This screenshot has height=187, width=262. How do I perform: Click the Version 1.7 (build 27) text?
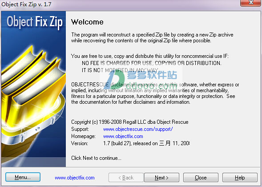(146, 143)
